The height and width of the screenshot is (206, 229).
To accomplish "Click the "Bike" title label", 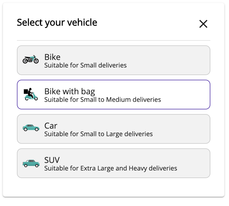I will pos(52,57).
